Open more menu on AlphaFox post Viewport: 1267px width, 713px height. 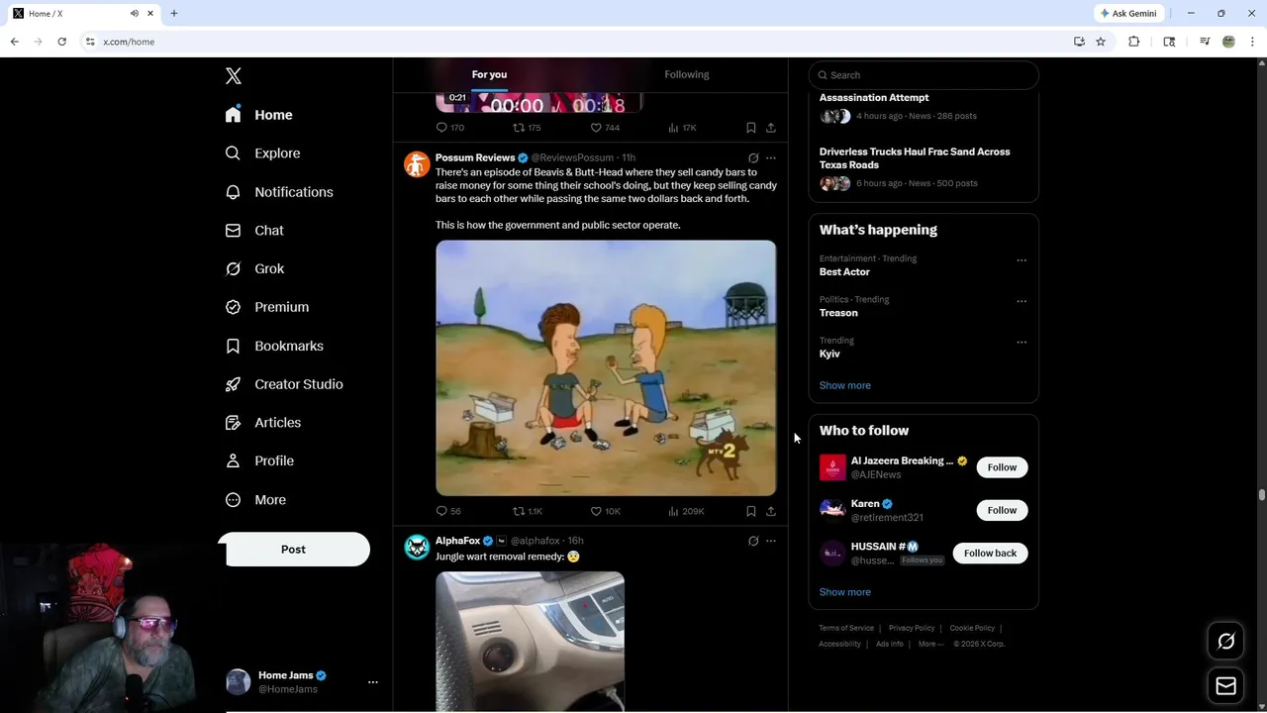771,541
